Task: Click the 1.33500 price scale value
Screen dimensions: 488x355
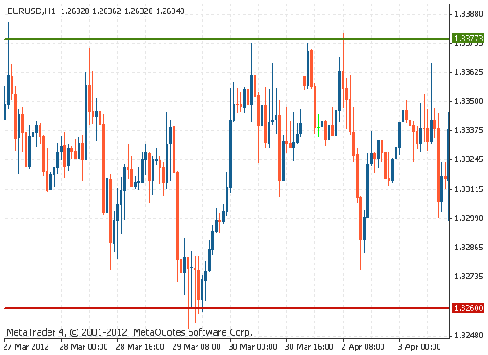Action: pyautogui.click(x=469, y=101)
